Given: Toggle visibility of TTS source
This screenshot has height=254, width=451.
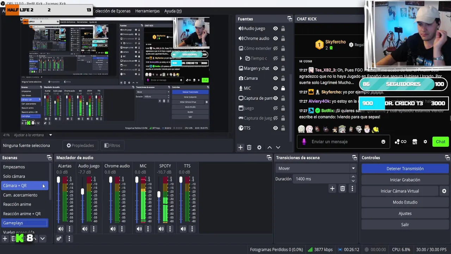Looking at the screenshot, I should click(276, 128).
